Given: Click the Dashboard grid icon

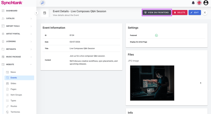Looking at the screenshot, I should [3, 11].
